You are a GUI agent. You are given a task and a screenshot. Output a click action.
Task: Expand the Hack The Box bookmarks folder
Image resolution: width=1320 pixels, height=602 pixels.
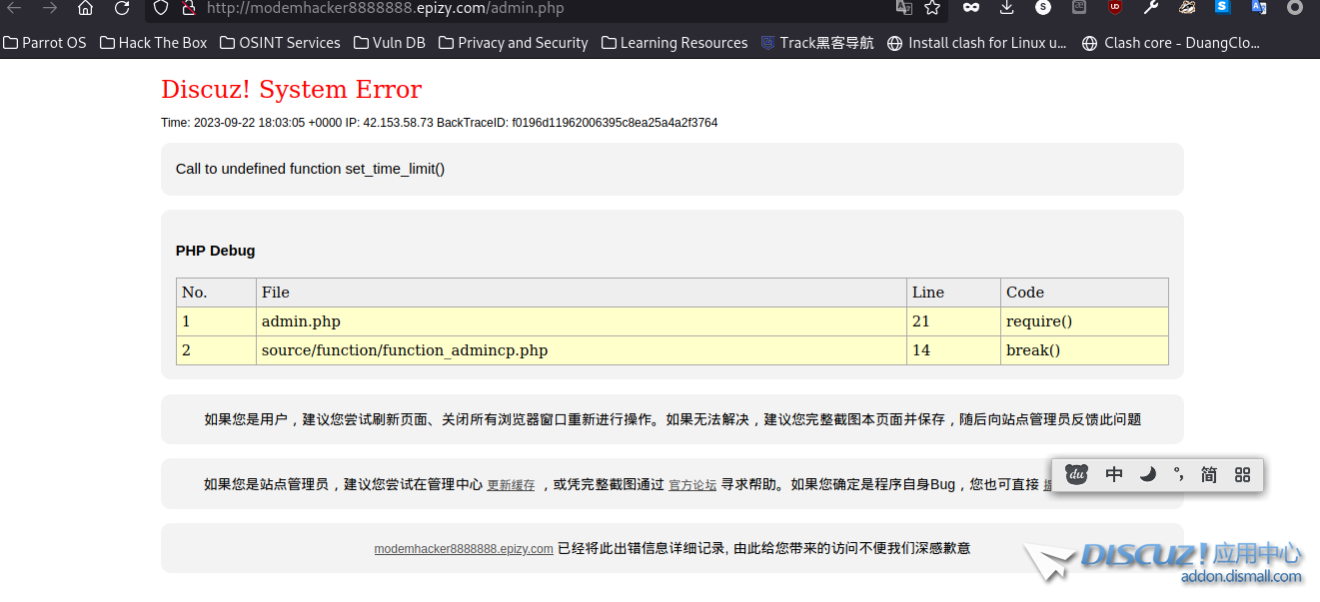tap(154, 43)
